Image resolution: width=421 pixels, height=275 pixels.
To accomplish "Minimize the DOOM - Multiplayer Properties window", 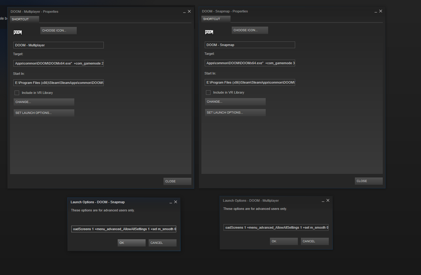I will point(184,12).
